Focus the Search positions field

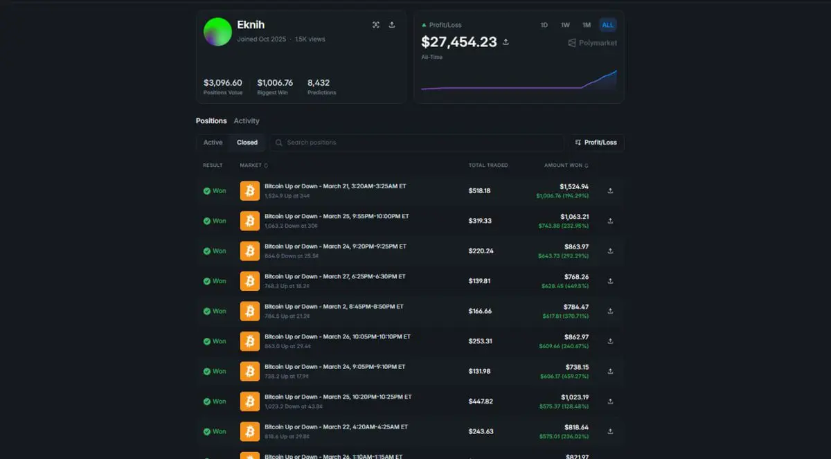[x=417, y=143]
